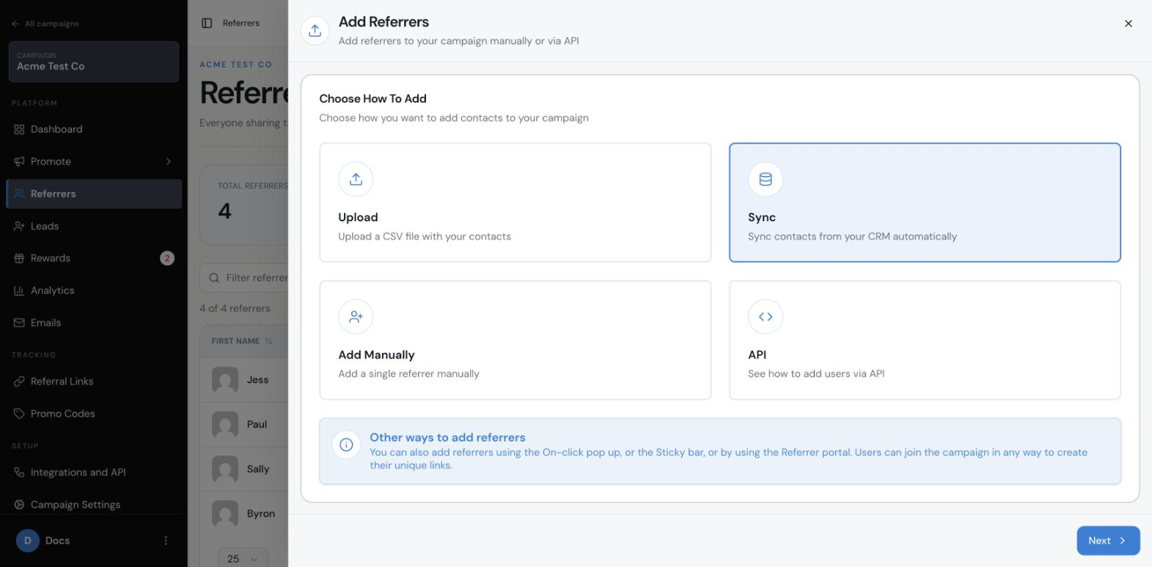Screen dimensions: 1152x567
Task: Click the Promo Codes tag icon
Action: pos(19,414)
